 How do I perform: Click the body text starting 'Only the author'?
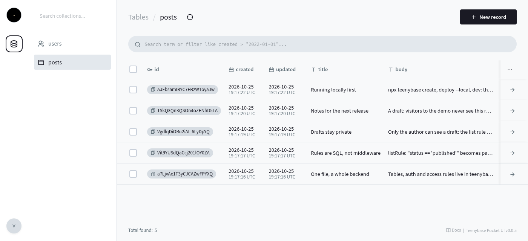click(x=440, y=132)
